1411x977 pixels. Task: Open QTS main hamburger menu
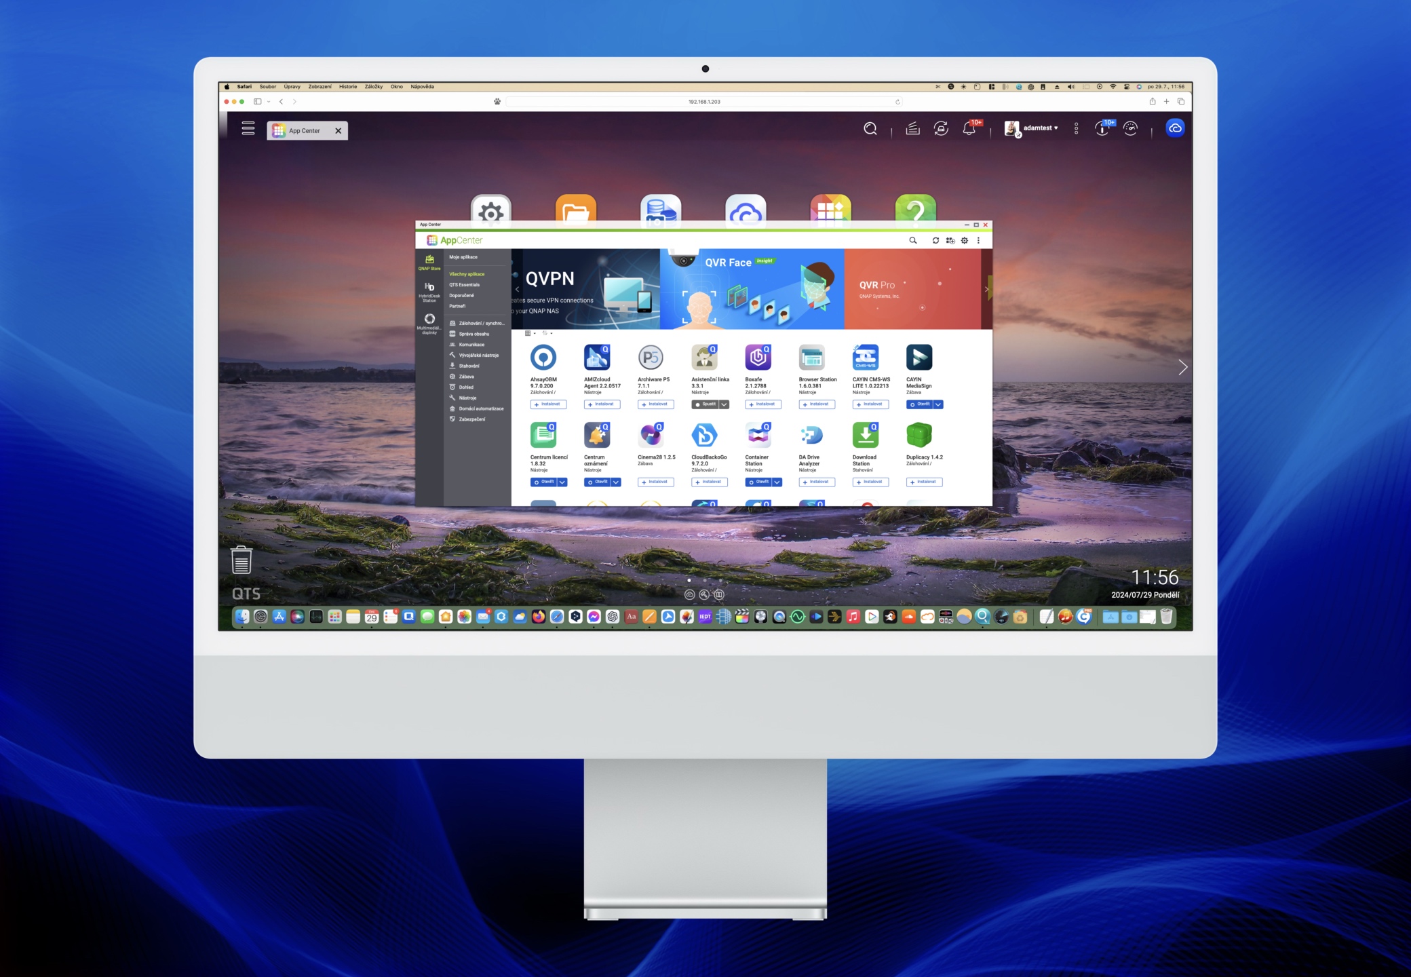248,128
